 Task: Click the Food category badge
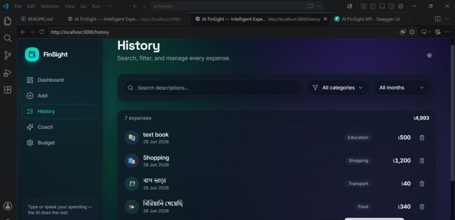coord(363,206)
